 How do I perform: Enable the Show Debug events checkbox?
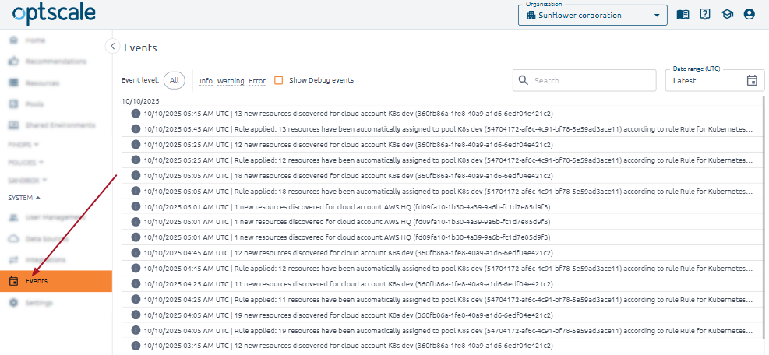tap(278, 80)
